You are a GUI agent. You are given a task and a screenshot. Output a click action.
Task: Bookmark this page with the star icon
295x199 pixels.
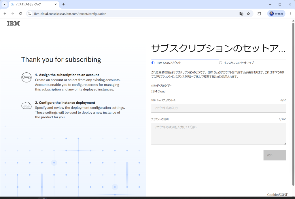pos(248,14)
